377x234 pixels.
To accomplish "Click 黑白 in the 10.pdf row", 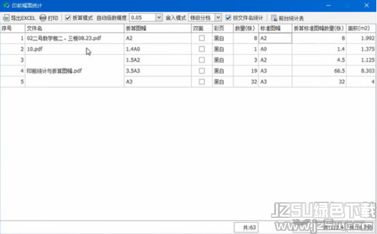I will click(x=222, y=49).
